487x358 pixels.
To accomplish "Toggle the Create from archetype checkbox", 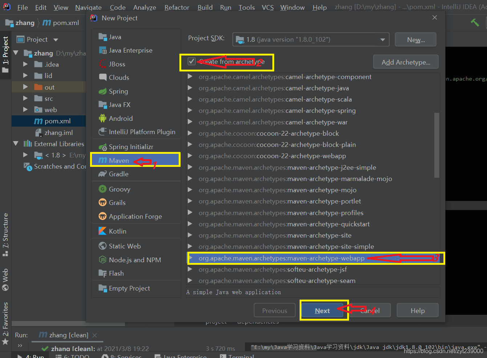I will click(191, 62).
